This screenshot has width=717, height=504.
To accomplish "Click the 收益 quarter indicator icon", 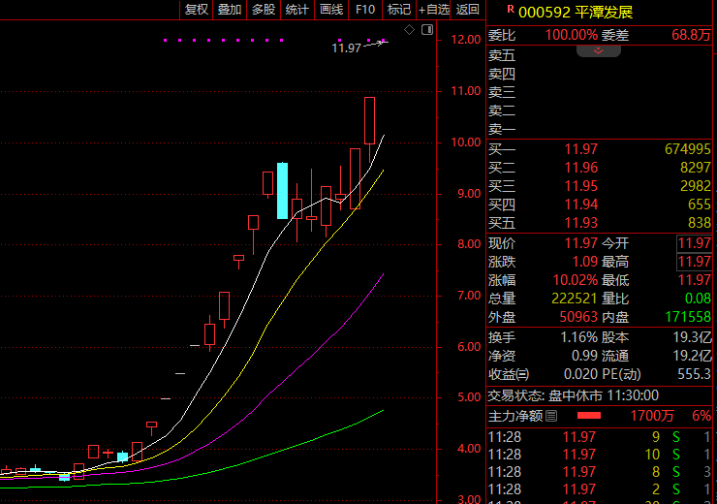I will 522,374.
